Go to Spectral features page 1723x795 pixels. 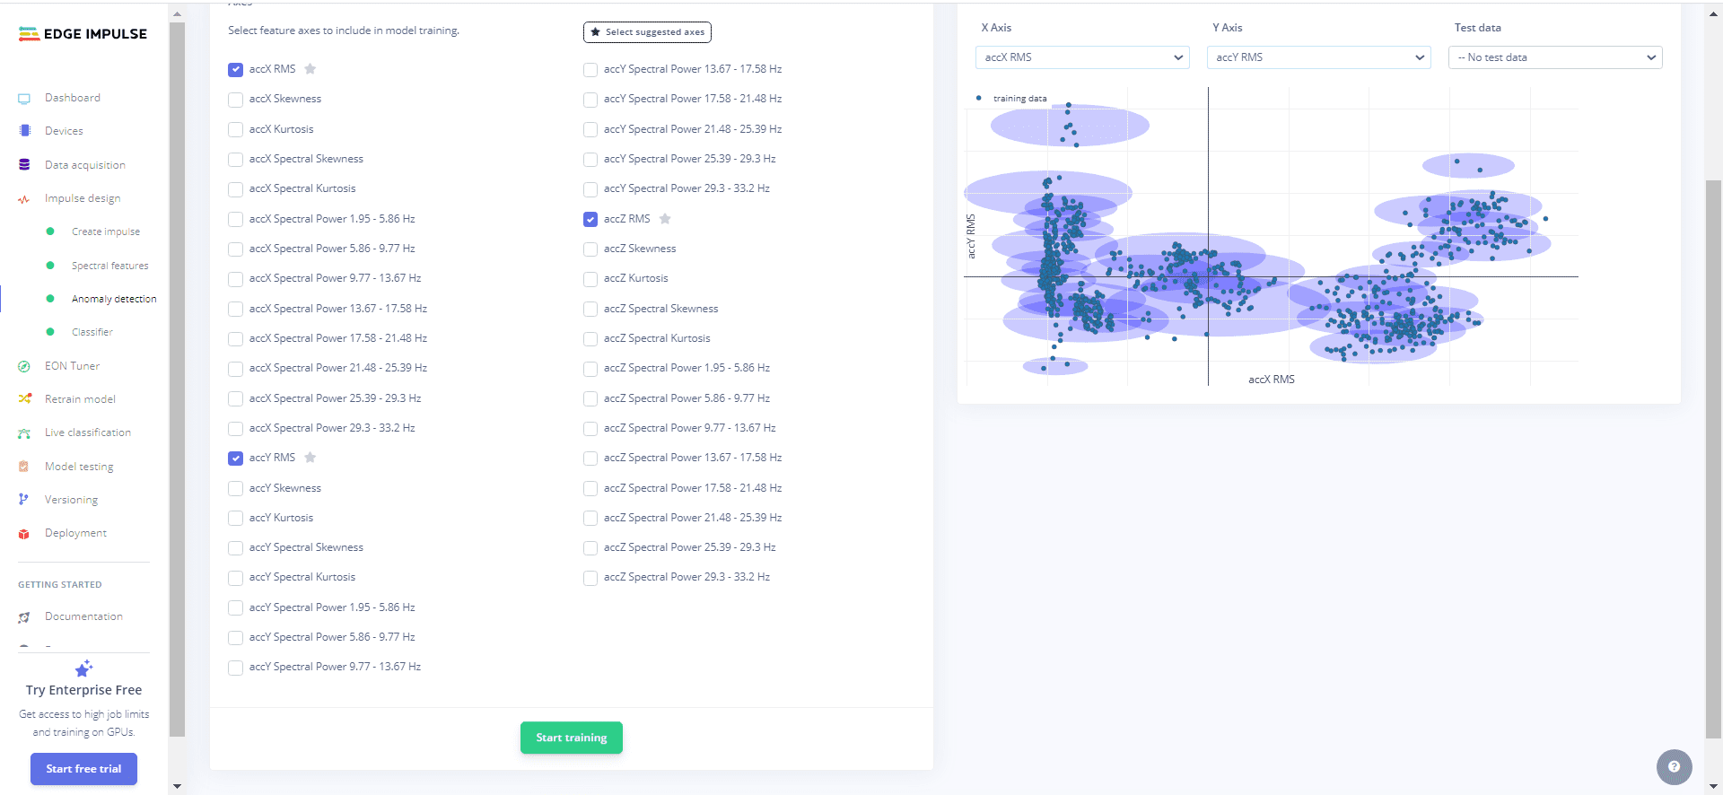pyautogui.click(x=109, y=266)
